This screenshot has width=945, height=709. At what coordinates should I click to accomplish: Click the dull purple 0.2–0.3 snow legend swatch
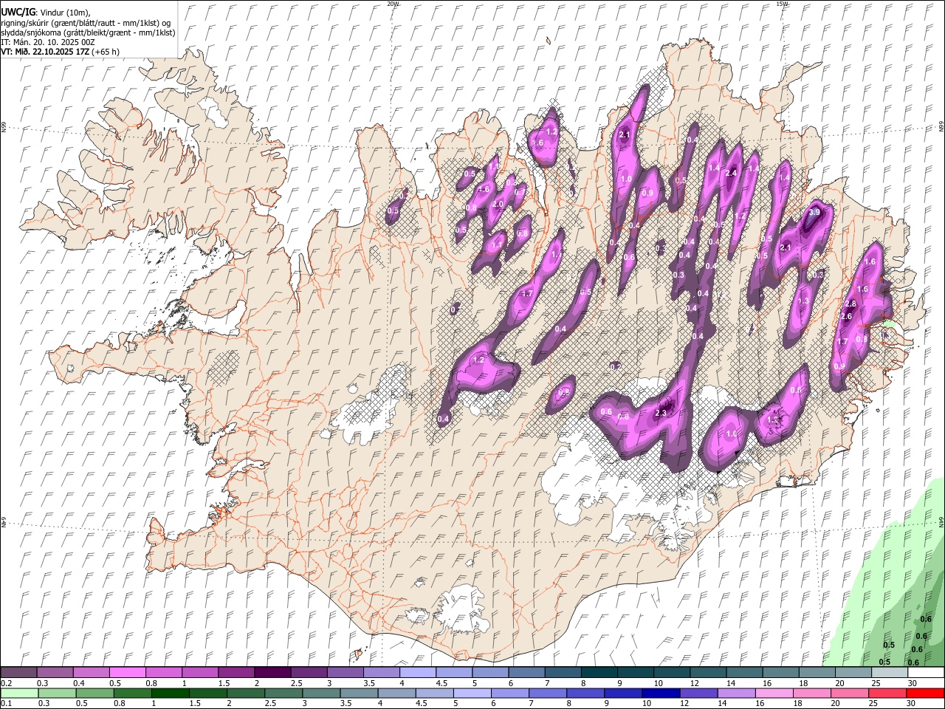pos(18,673)
